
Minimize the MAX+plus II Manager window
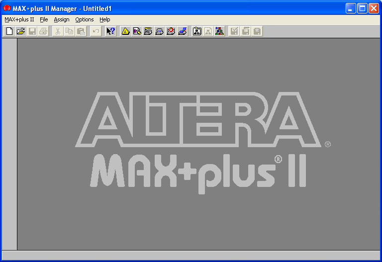point(351,8)
